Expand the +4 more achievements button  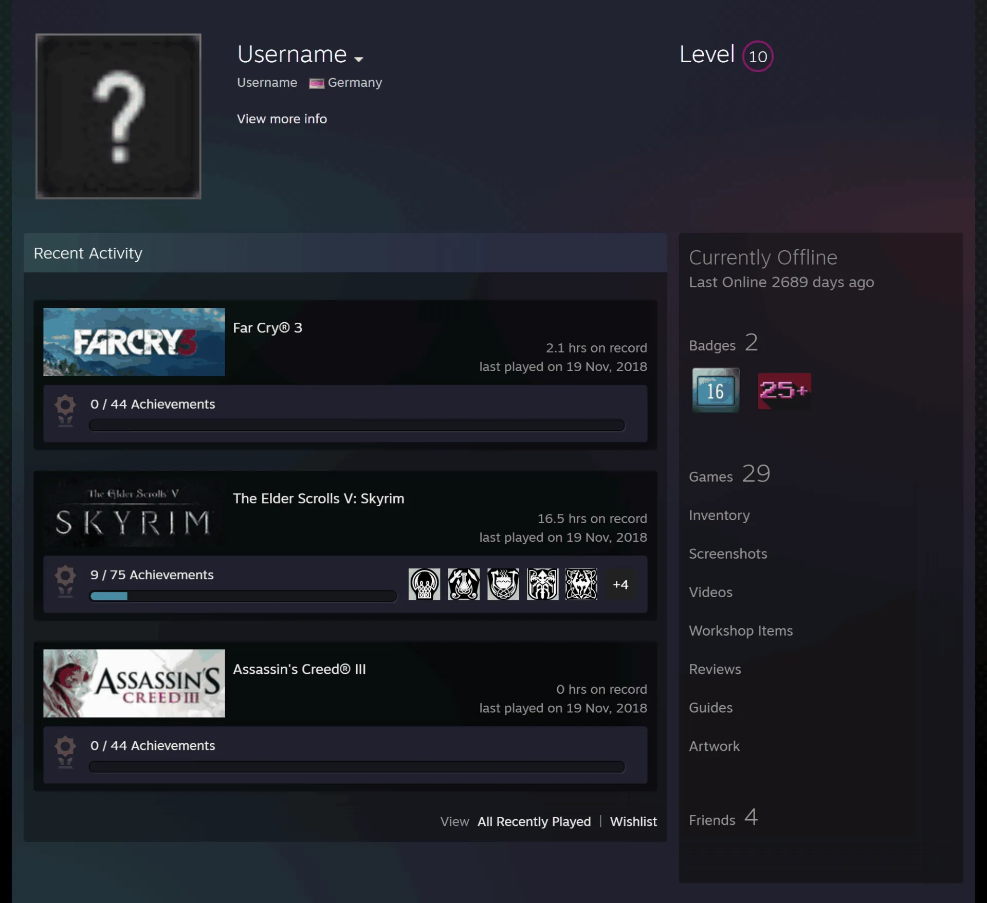pyautogui.click(x=620, y=584)
